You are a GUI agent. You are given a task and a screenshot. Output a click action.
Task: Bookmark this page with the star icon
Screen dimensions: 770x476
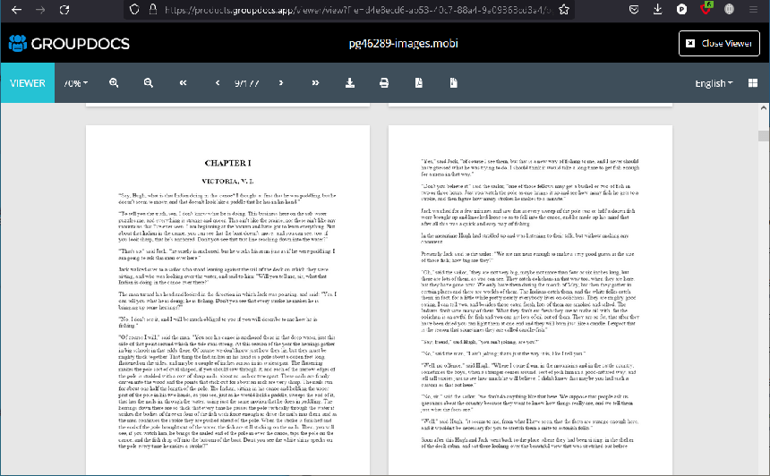[x=563, y=10]
